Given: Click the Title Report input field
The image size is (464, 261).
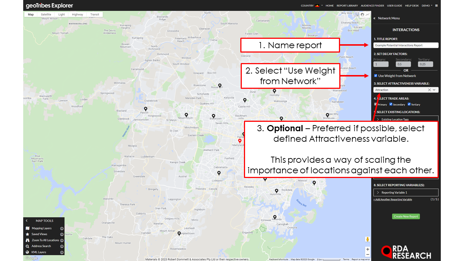Looking at the screenshot, I should click(406, 45).
